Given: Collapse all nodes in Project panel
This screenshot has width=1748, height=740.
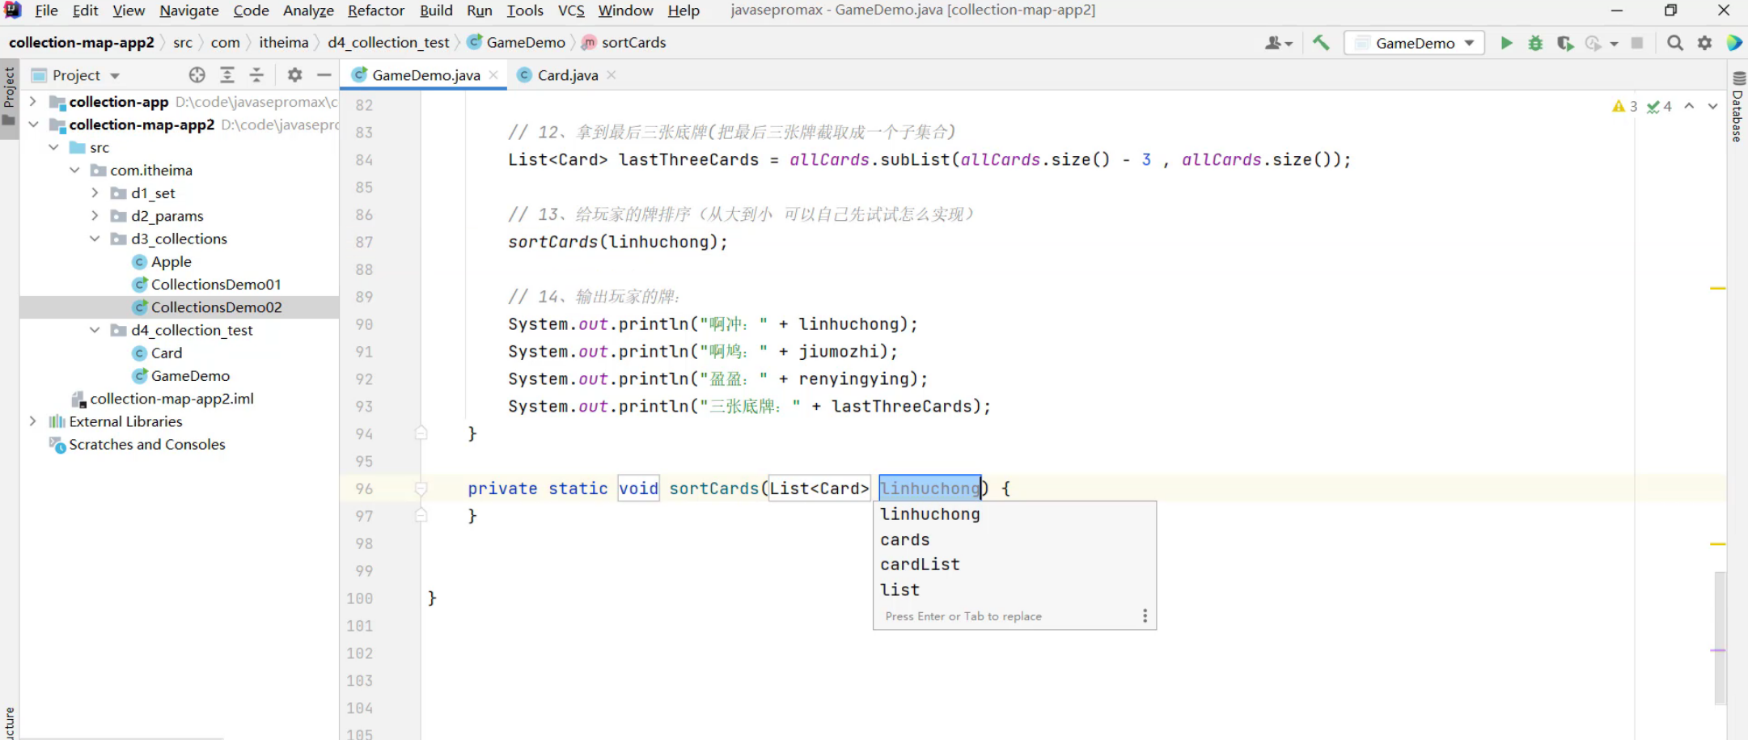Looking at the screenshot, I should (256, 75).
